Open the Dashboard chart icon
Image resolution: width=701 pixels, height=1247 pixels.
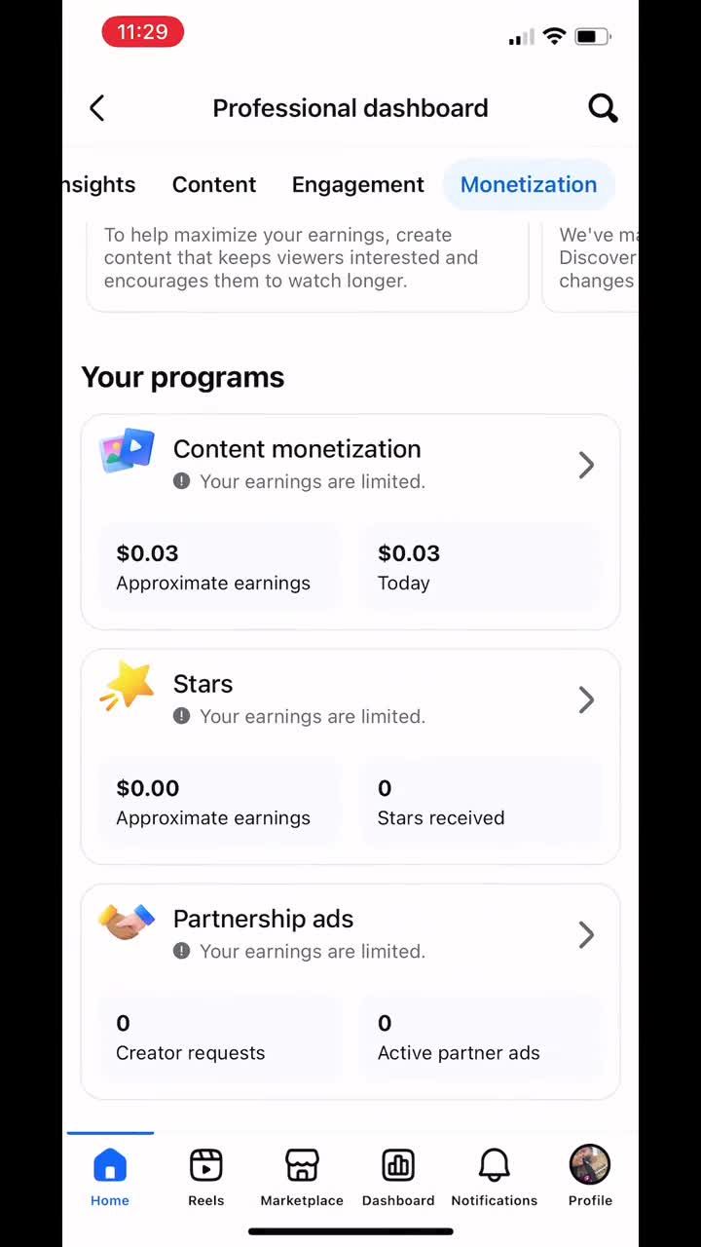398,1165
